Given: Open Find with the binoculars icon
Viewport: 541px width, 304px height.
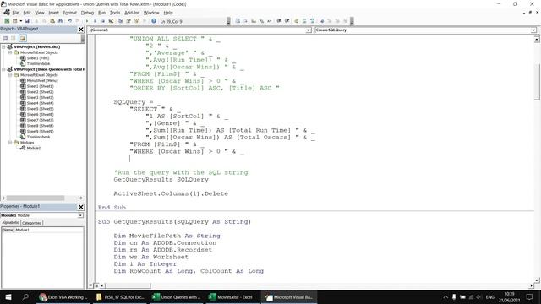Looking at the screenshot, I should (60, 21).
